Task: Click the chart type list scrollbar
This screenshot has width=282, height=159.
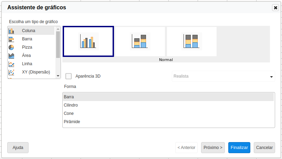Action: pyautogui.click(x=58, y=45)
